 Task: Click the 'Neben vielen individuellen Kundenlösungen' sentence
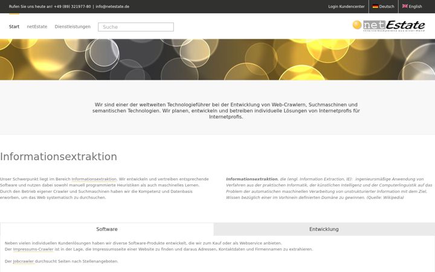click(143, 243)
